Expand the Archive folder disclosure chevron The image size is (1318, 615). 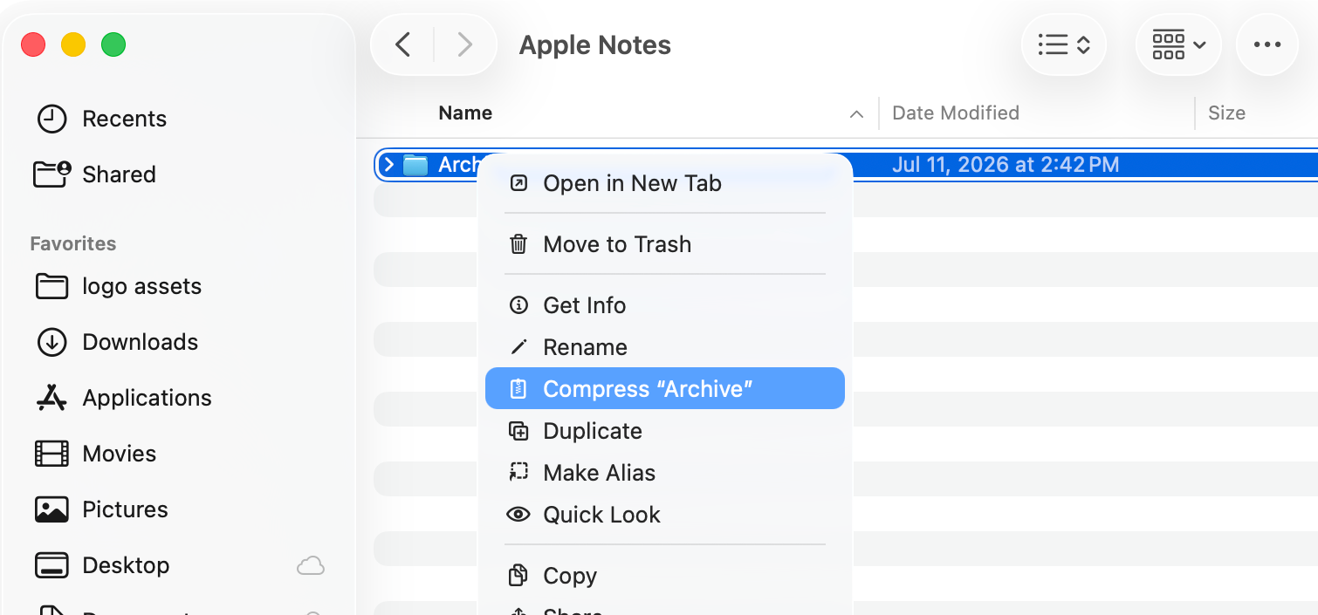[389, 165]
